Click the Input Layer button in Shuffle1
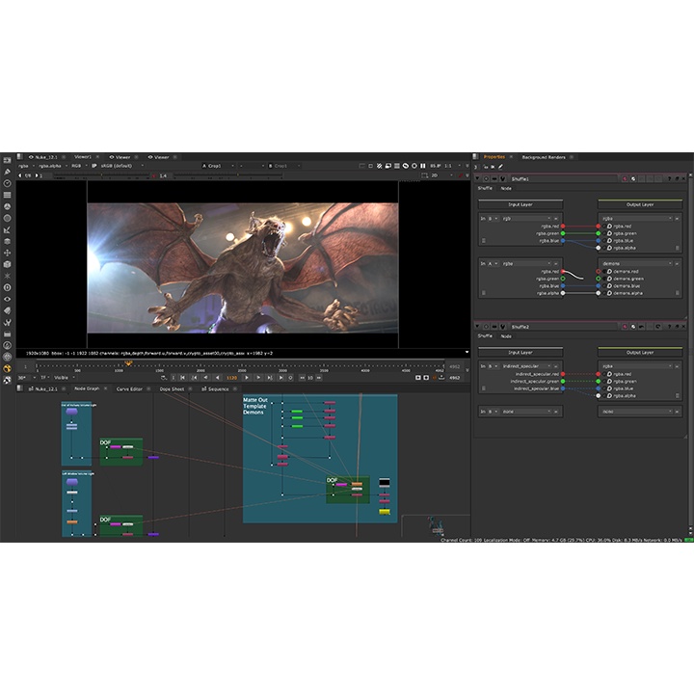The height and width of the screenshot is (694, 694). click(x=520, y=203)
